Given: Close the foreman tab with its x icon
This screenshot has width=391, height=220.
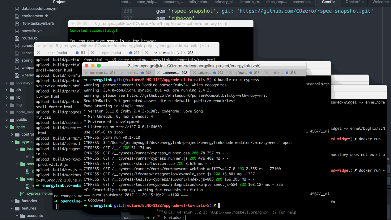Looking at the screenshot, I should point(86,73).
